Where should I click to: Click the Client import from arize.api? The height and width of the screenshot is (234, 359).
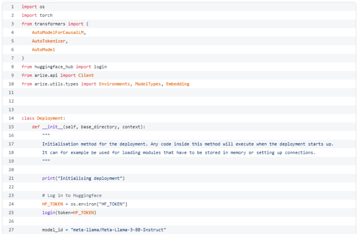tap(86, 76)
